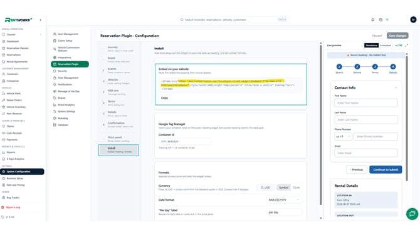Open E-Sign Analytics icon
The image size is (420, 235).
(4, 159)
